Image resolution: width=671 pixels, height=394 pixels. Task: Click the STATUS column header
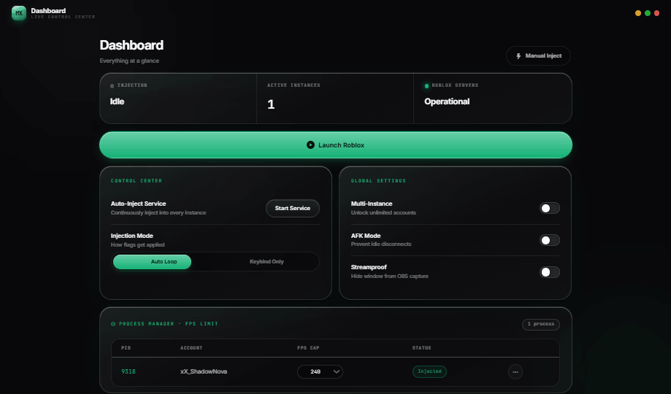[x=421, y=348]
